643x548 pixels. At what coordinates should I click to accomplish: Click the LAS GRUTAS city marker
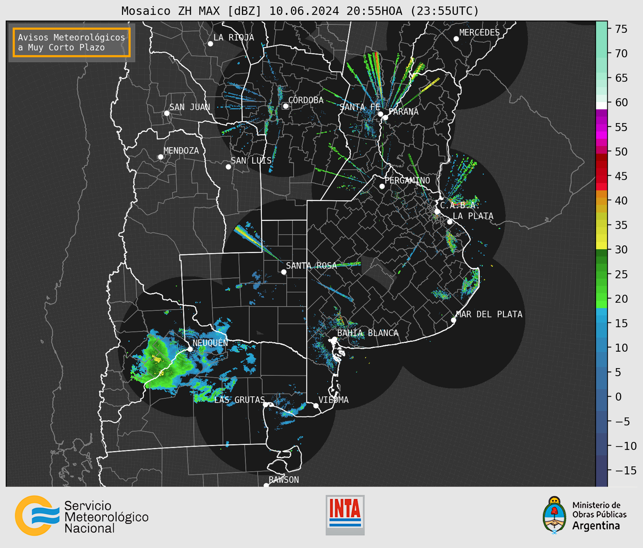[266, 405]
